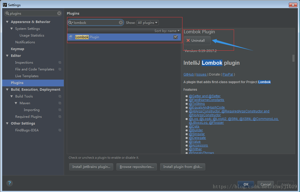The width and height of the screenshot is (300, 192).
Task: Click the project-level icon next to Inspections
Action: coord(60,62)
